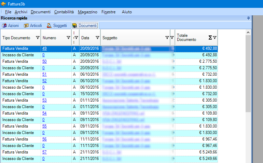Open invoice number 49 link

[44, 48]
